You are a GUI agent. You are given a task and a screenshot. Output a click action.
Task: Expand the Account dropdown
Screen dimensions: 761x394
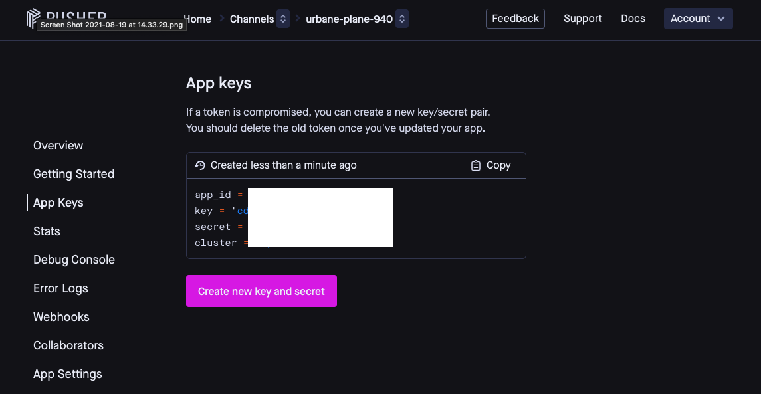coord(698,19)
